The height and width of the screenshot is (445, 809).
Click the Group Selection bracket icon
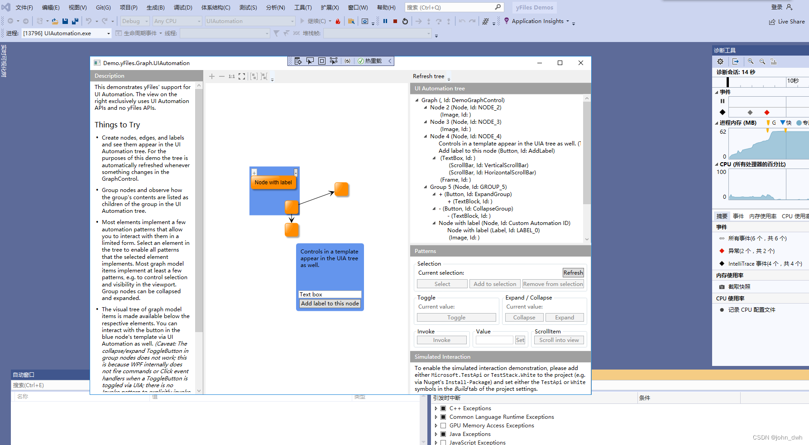254,76
